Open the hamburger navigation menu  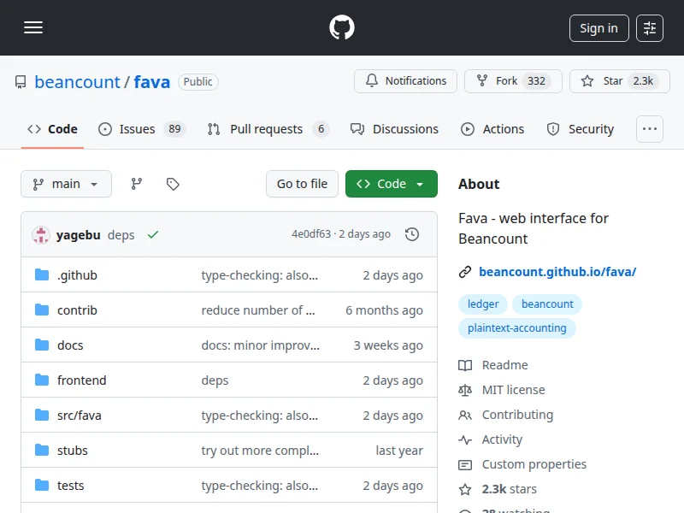coord(33,28)
